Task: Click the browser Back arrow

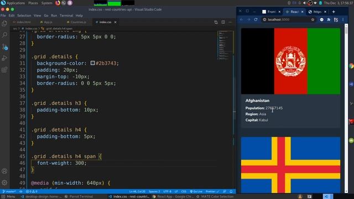Action: pos(241,20)
